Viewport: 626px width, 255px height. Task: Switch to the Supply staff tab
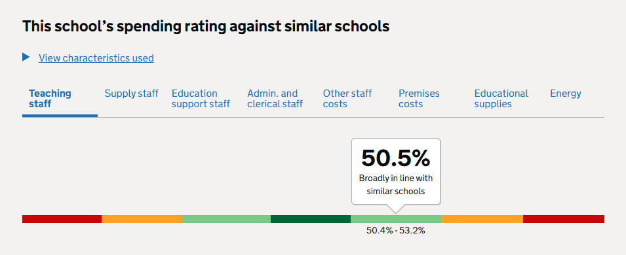point(131,93)
